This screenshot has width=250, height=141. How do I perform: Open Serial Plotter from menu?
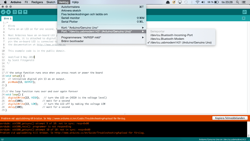coord(101,22)
